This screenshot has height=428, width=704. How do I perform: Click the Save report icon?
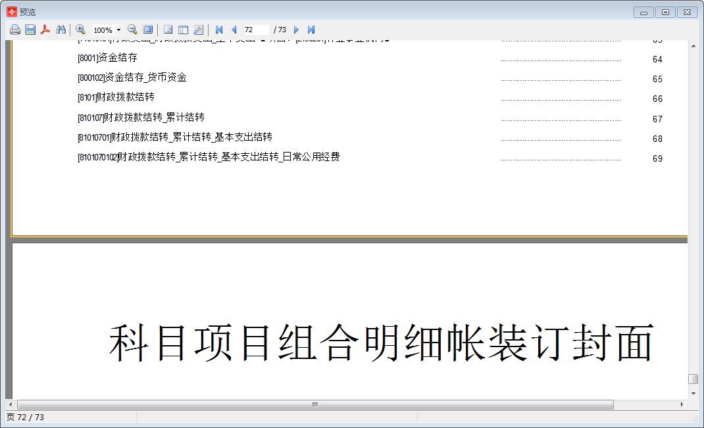(x=29, y=30)
